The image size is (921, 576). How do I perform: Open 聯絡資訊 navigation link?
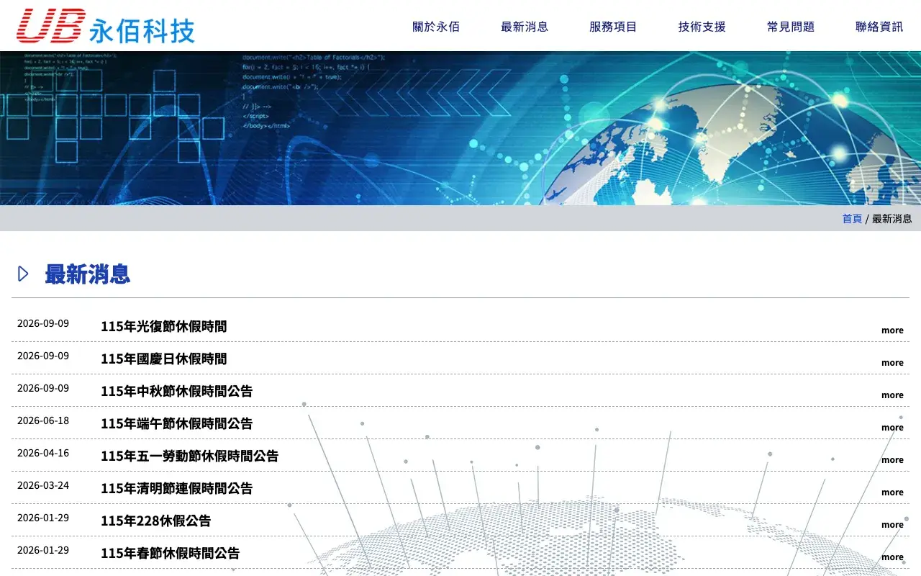click(x=879, y=27)
